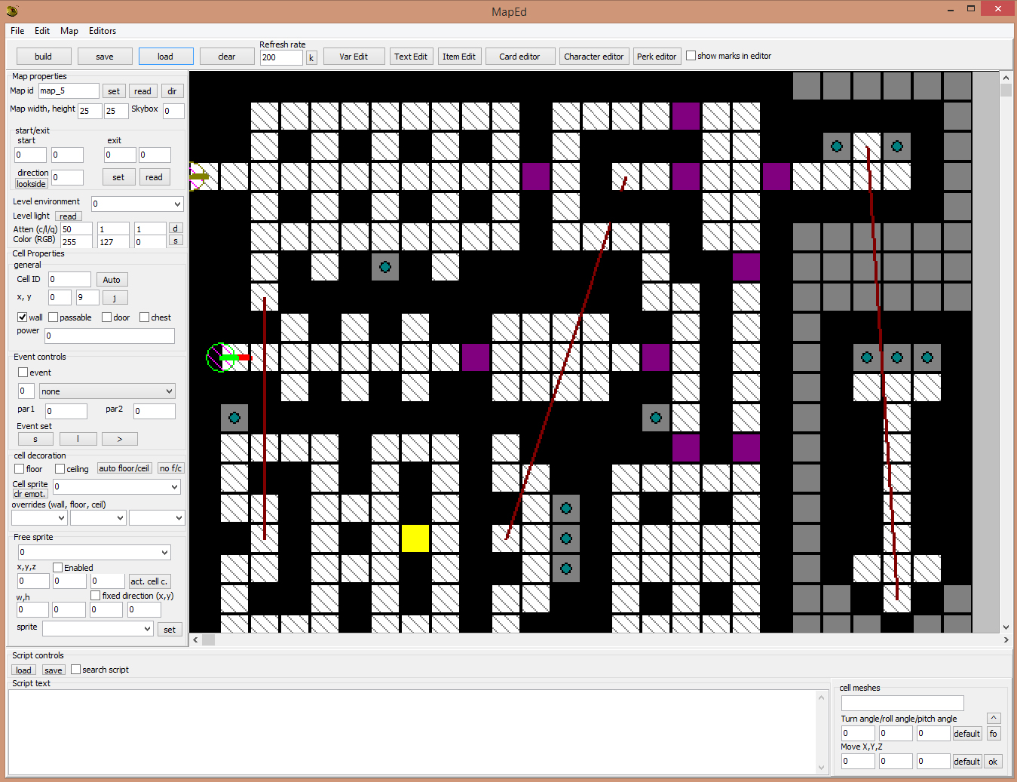Open the floor override dropdown
1017x782 pixels.
coord(98,518)
